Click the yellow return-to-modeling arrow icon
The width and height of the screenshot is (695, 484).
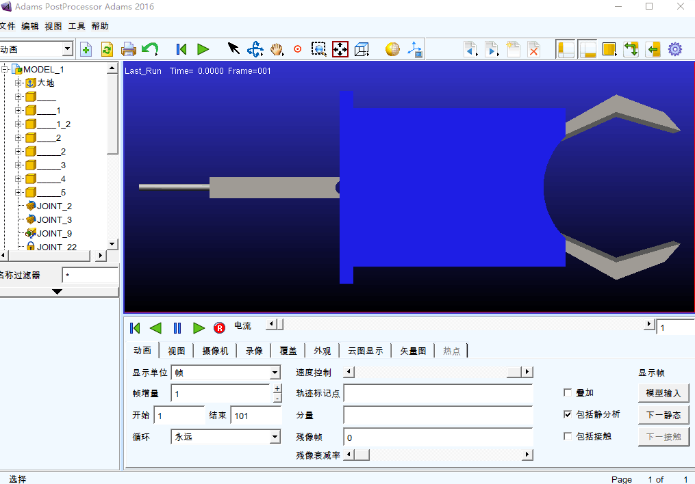(653, 49)
